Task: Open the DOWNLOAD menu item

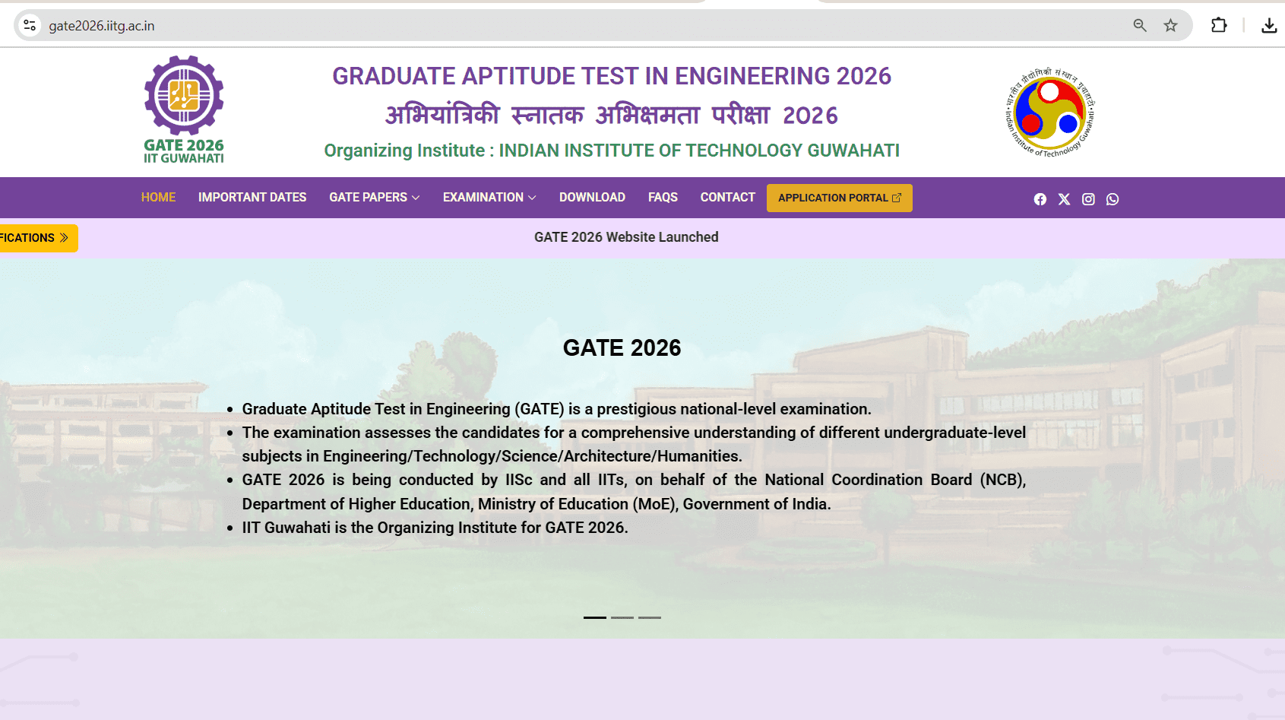Action: tap(592, 198)
